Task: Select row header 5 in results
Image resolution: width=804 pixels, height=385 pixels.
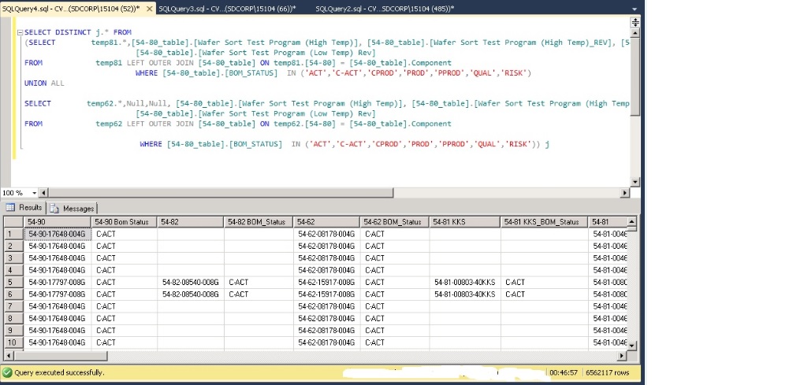Action: [14, 282]
